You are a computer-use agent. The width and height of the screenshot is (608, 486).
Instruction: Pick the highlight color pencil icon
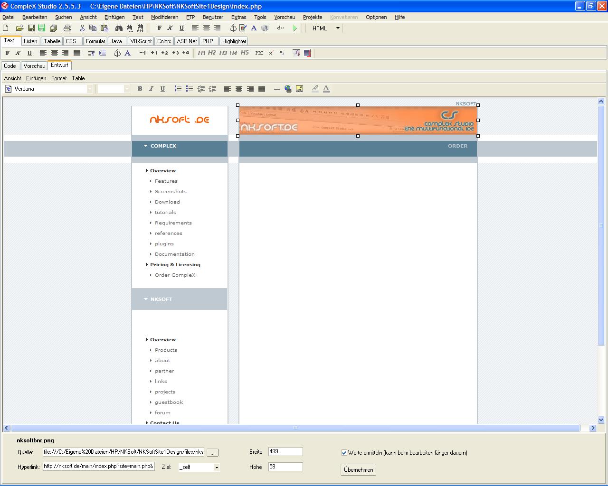tap(315, 89)
